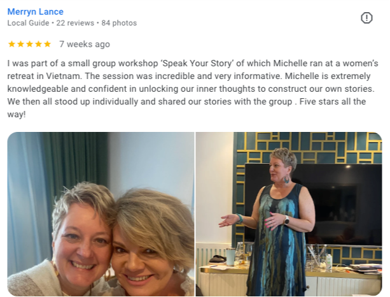Image resolution: width=390 pixels, height=297 pixels.
Task: Click the second gold rating star
Action: (x=20, y=44)
